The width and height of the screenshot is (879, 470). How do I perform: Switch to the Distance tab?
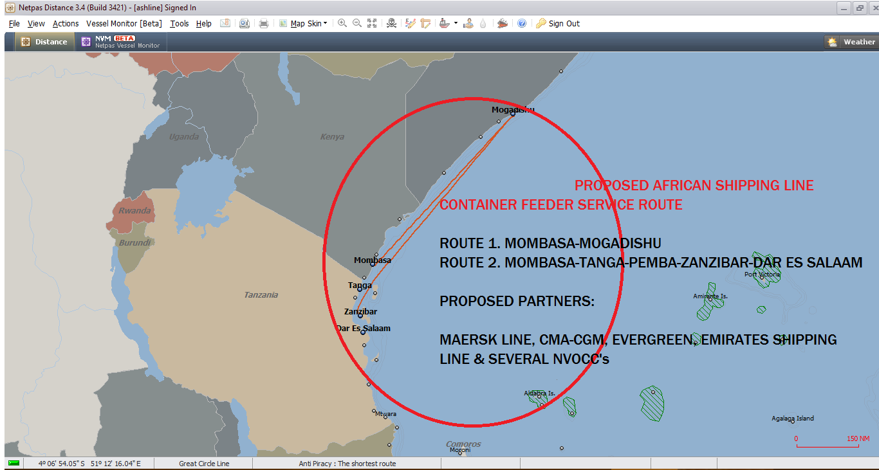point(44,41)
